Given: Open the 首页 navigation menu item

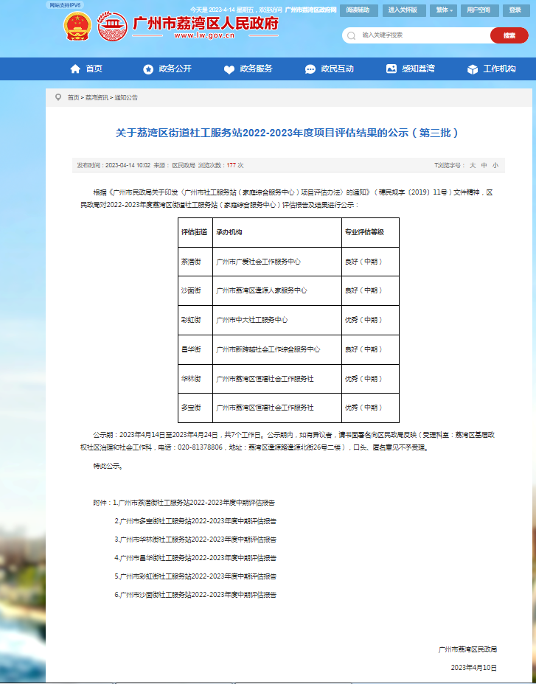Looking at the screenshot, I should (x=94, y=69).
